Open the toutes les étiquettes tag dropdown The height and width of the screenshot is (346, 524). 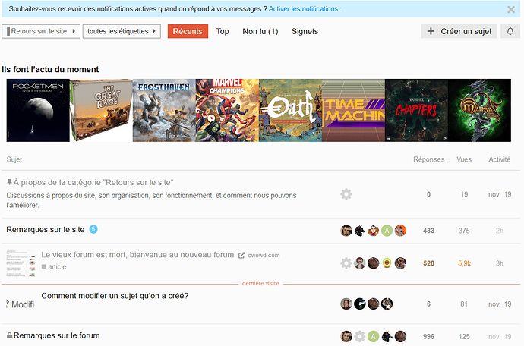tap(122, 31)
